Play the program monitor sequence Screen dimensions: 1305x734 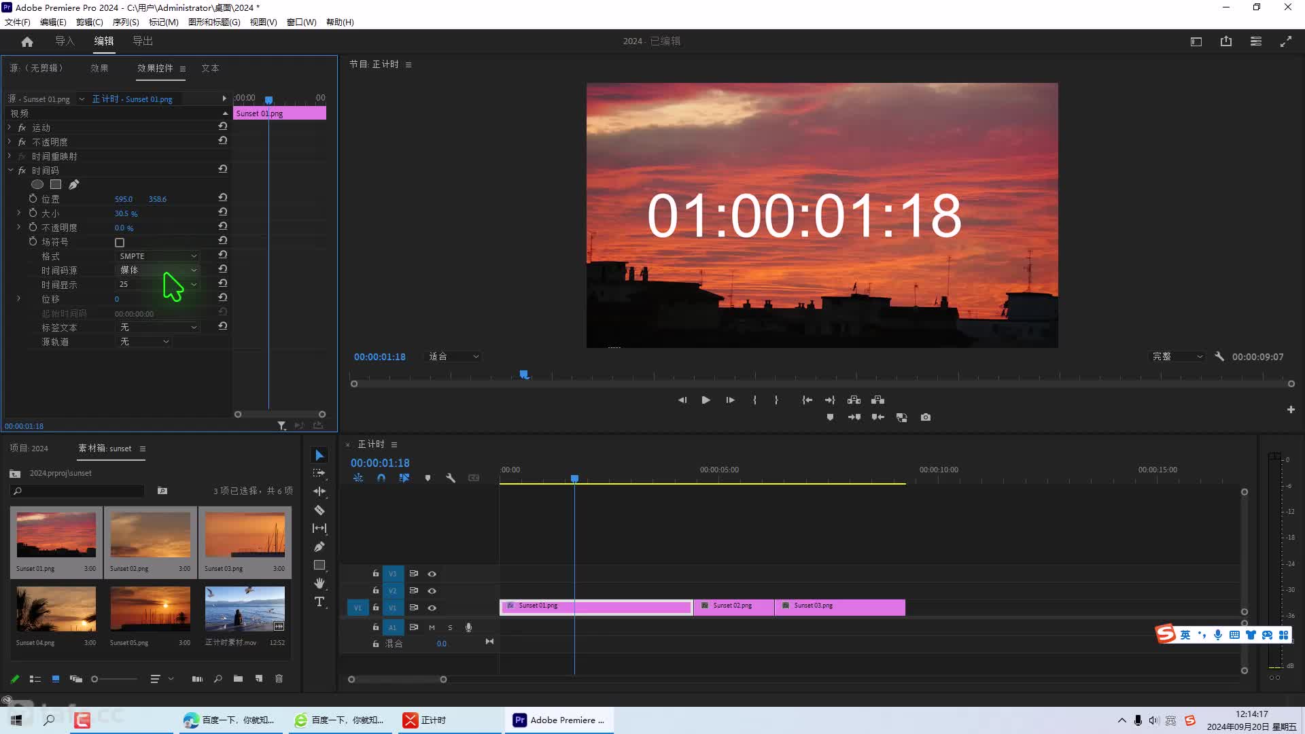[x=706, y=400]
